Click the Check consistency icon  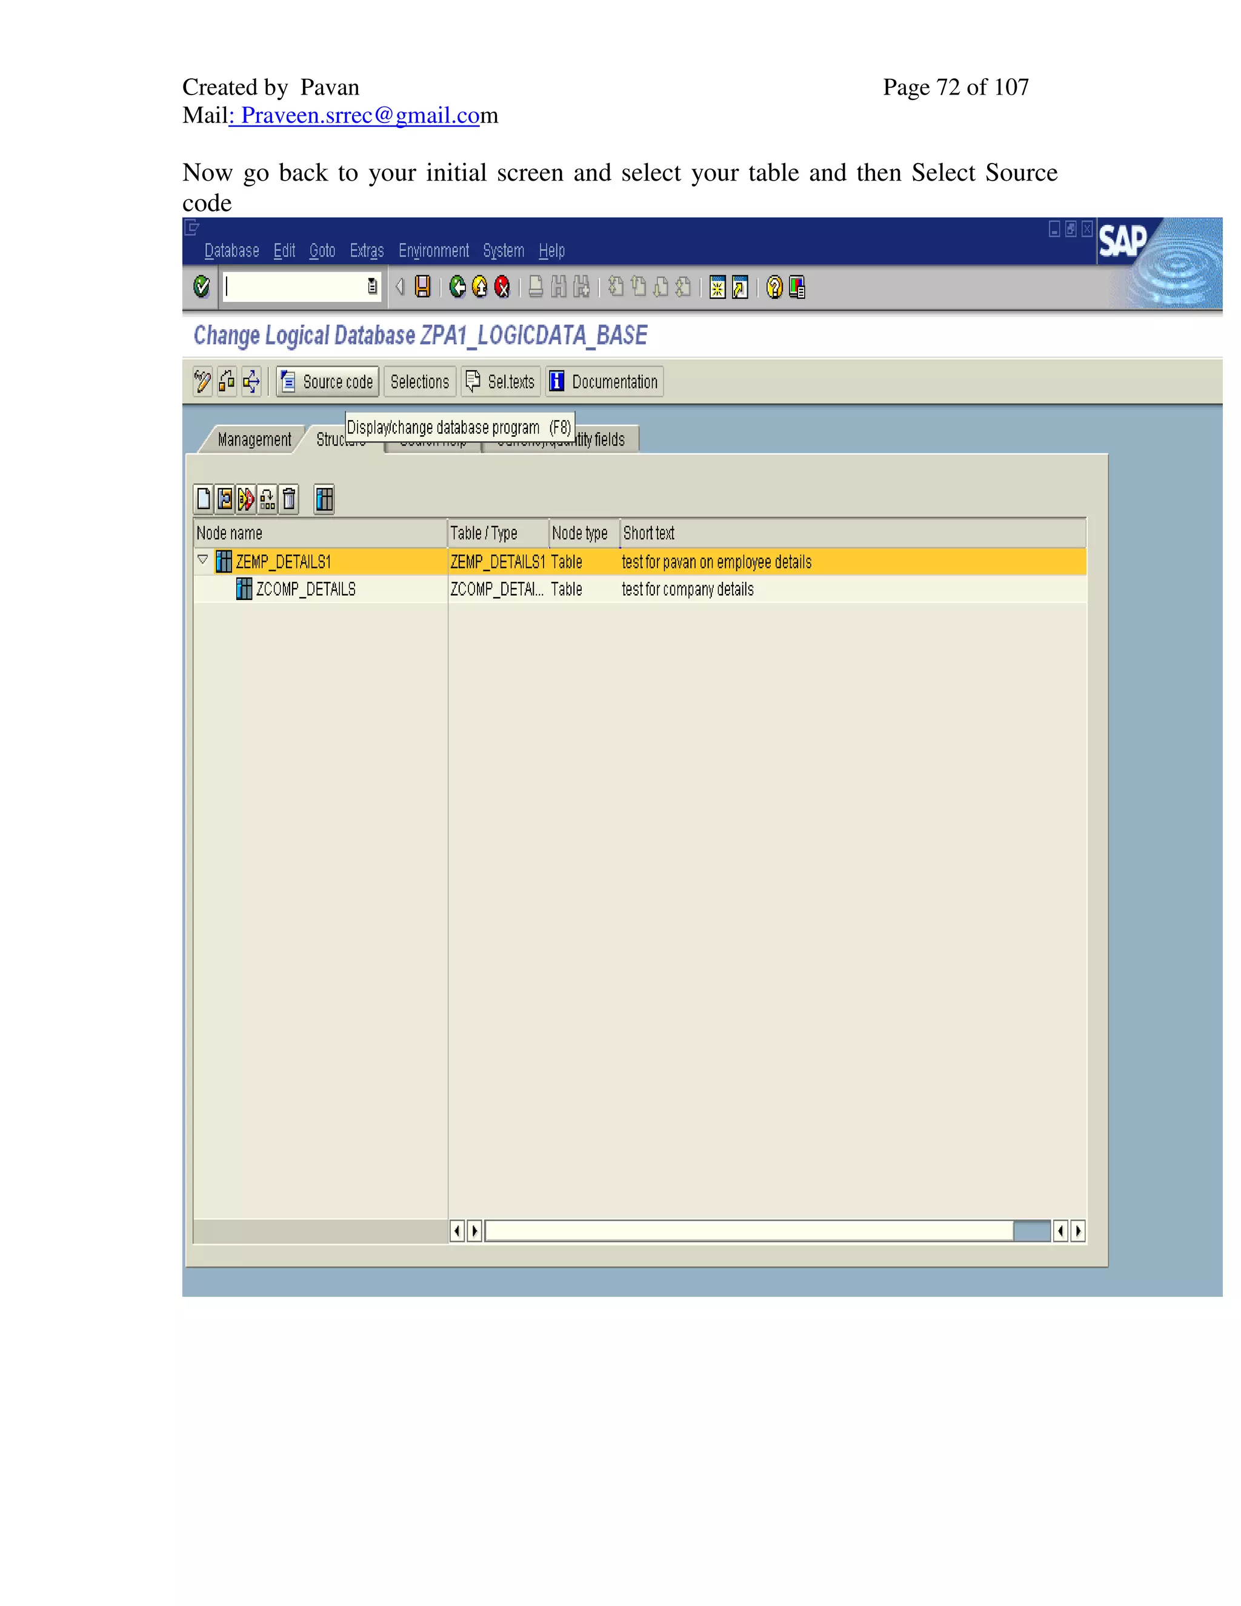click(x=227, y=382)
